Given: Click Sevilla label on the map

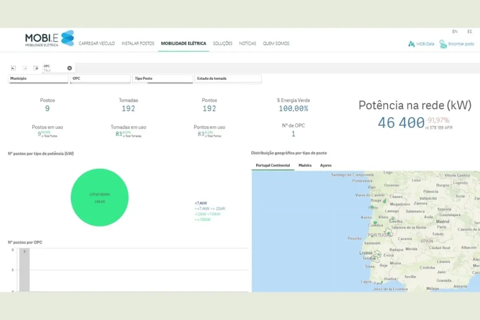Looking at the screenshot, I should coord(410,276).
